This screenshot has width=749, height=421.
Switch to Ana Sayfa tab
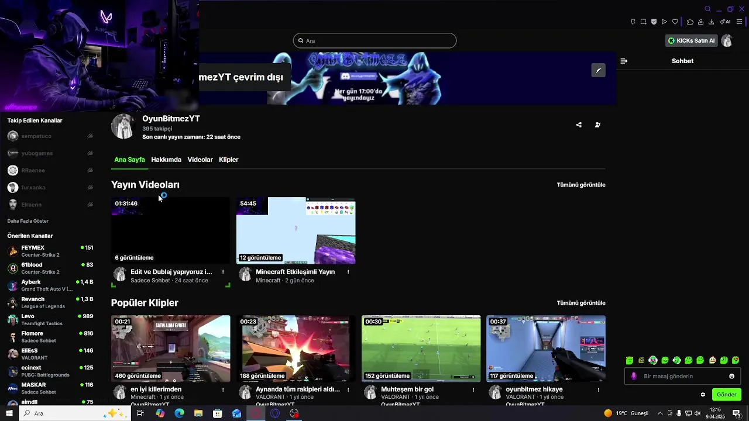click(129, 160)
